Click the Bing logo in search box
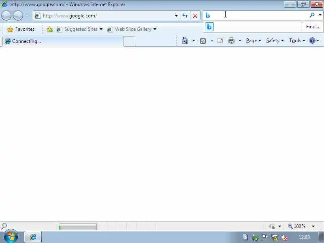Image resolution: width=324 pixels, height=243 pixels. click(x=208, y=15)
